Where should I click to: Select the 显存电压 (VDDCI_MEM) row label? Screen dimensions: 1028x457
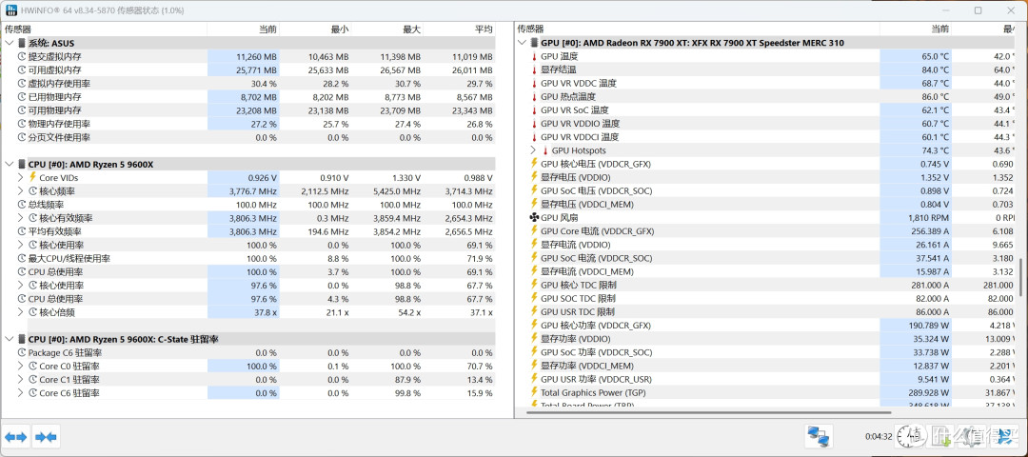(586, 204)
